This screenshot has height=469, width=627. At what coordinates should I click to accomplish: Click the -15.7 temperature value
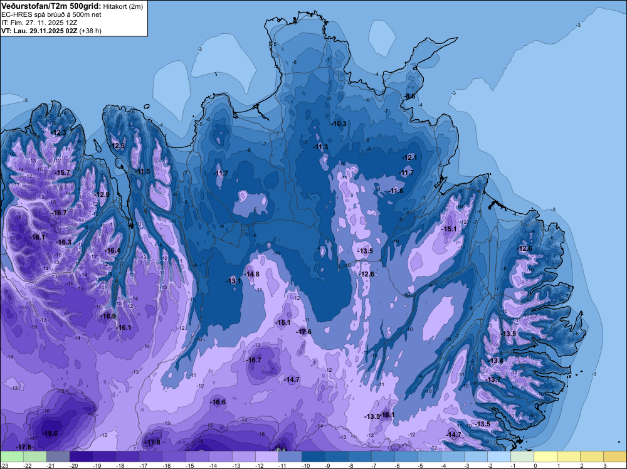pos(62,172)
